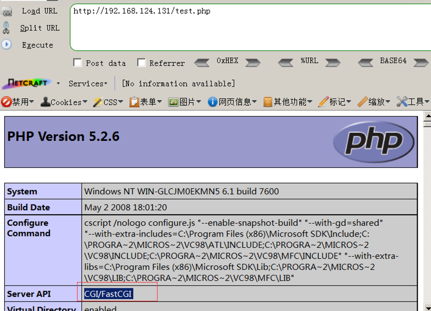Viewport: 431px width, 311px height.
Task: Click the left arrow before BASE64
Action: (366, 63)
